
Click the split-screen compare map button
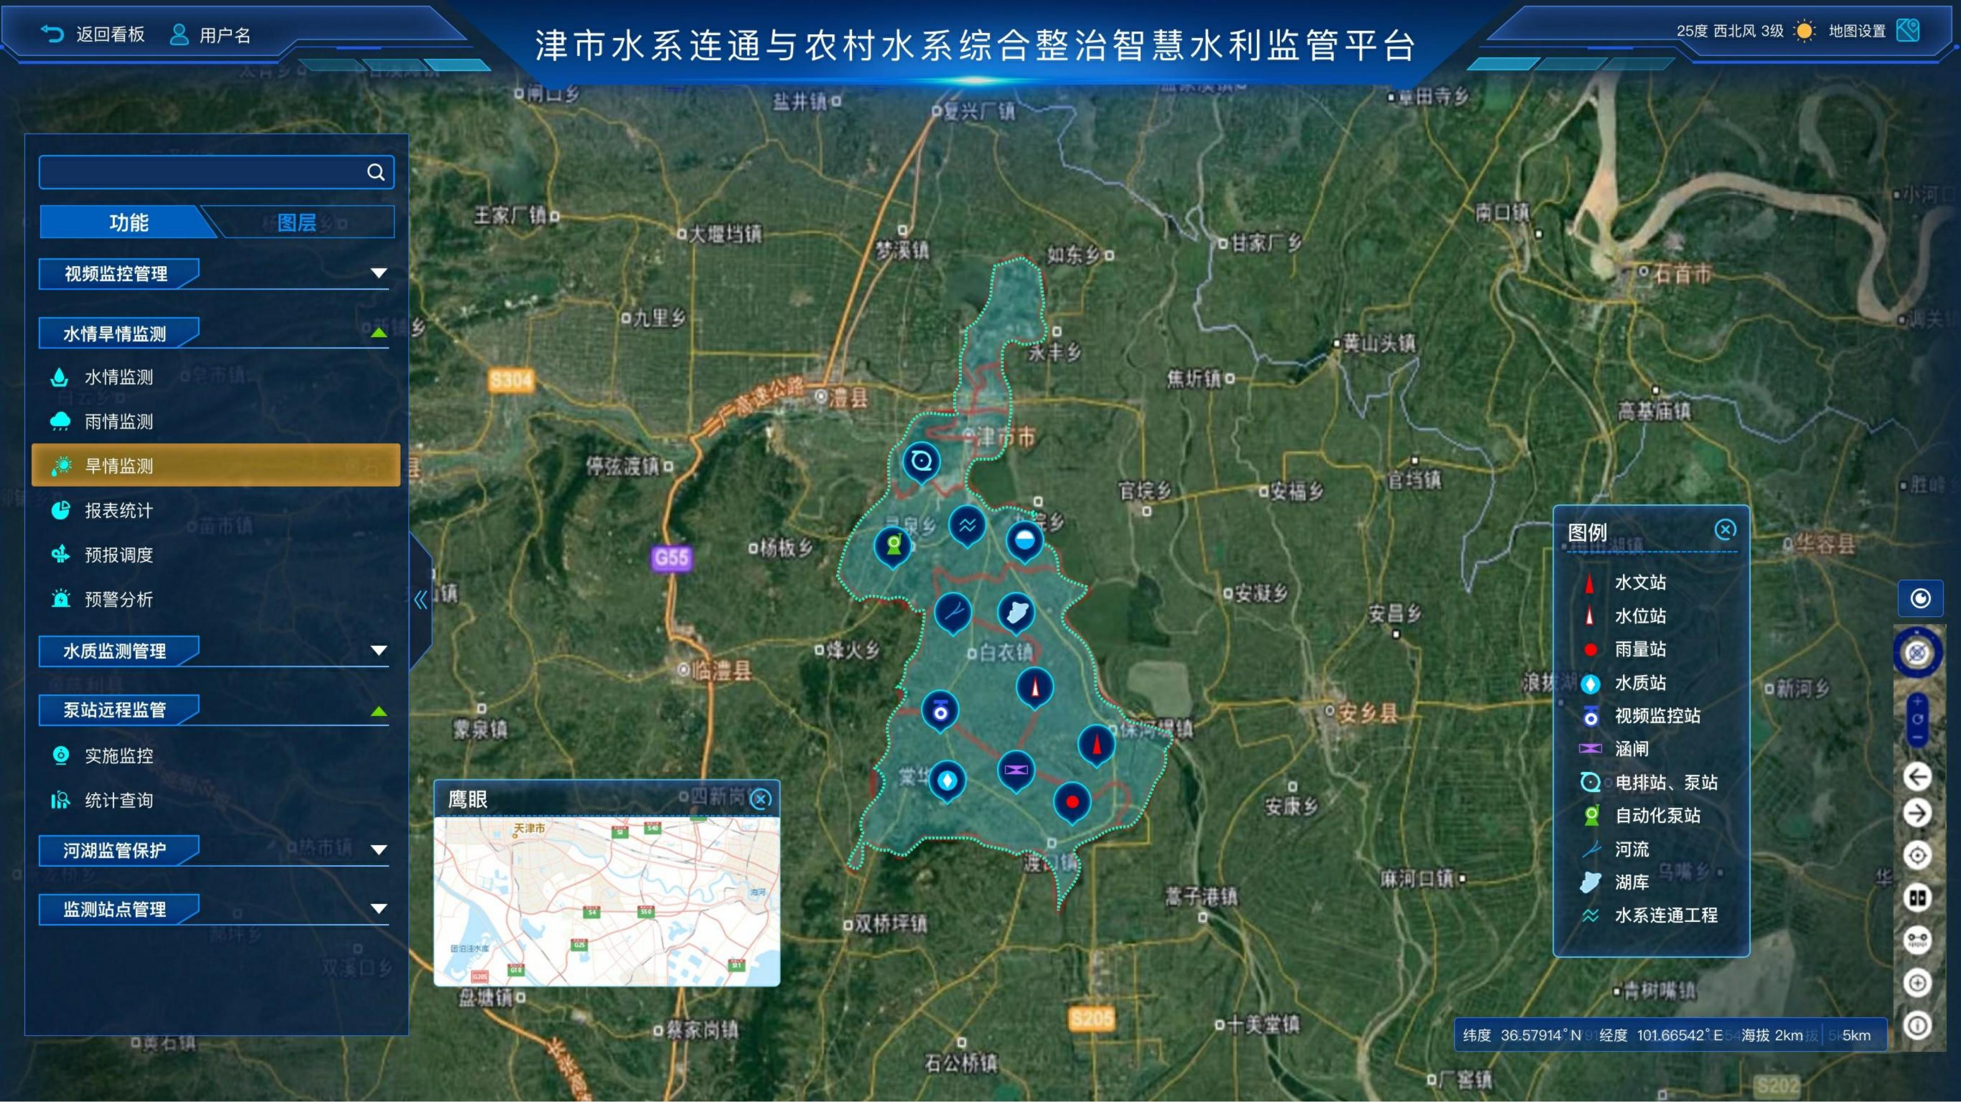(x=1917, y=898)
